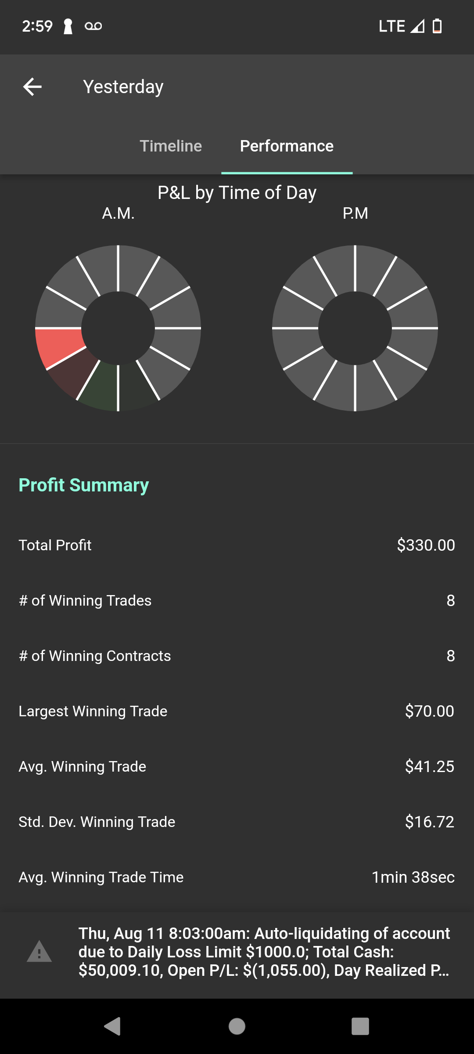
Task: Select the Performance tab
Action: pos(287,146)
